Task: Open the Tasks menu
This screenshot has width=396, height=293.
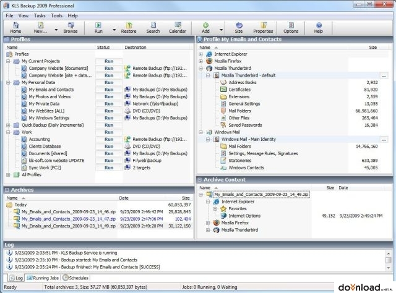Action: pyautogui.click(x=40, y=15)
